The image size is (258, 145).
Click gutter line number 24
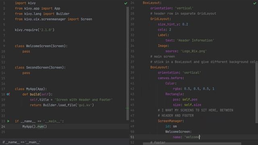[x=3, y=126]
